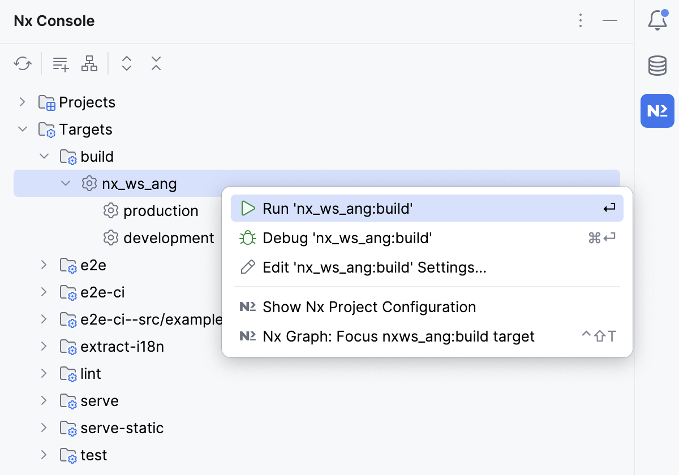Select Show Nx Project Configuration
Screen dimensions: 679x475
(369, 307)
